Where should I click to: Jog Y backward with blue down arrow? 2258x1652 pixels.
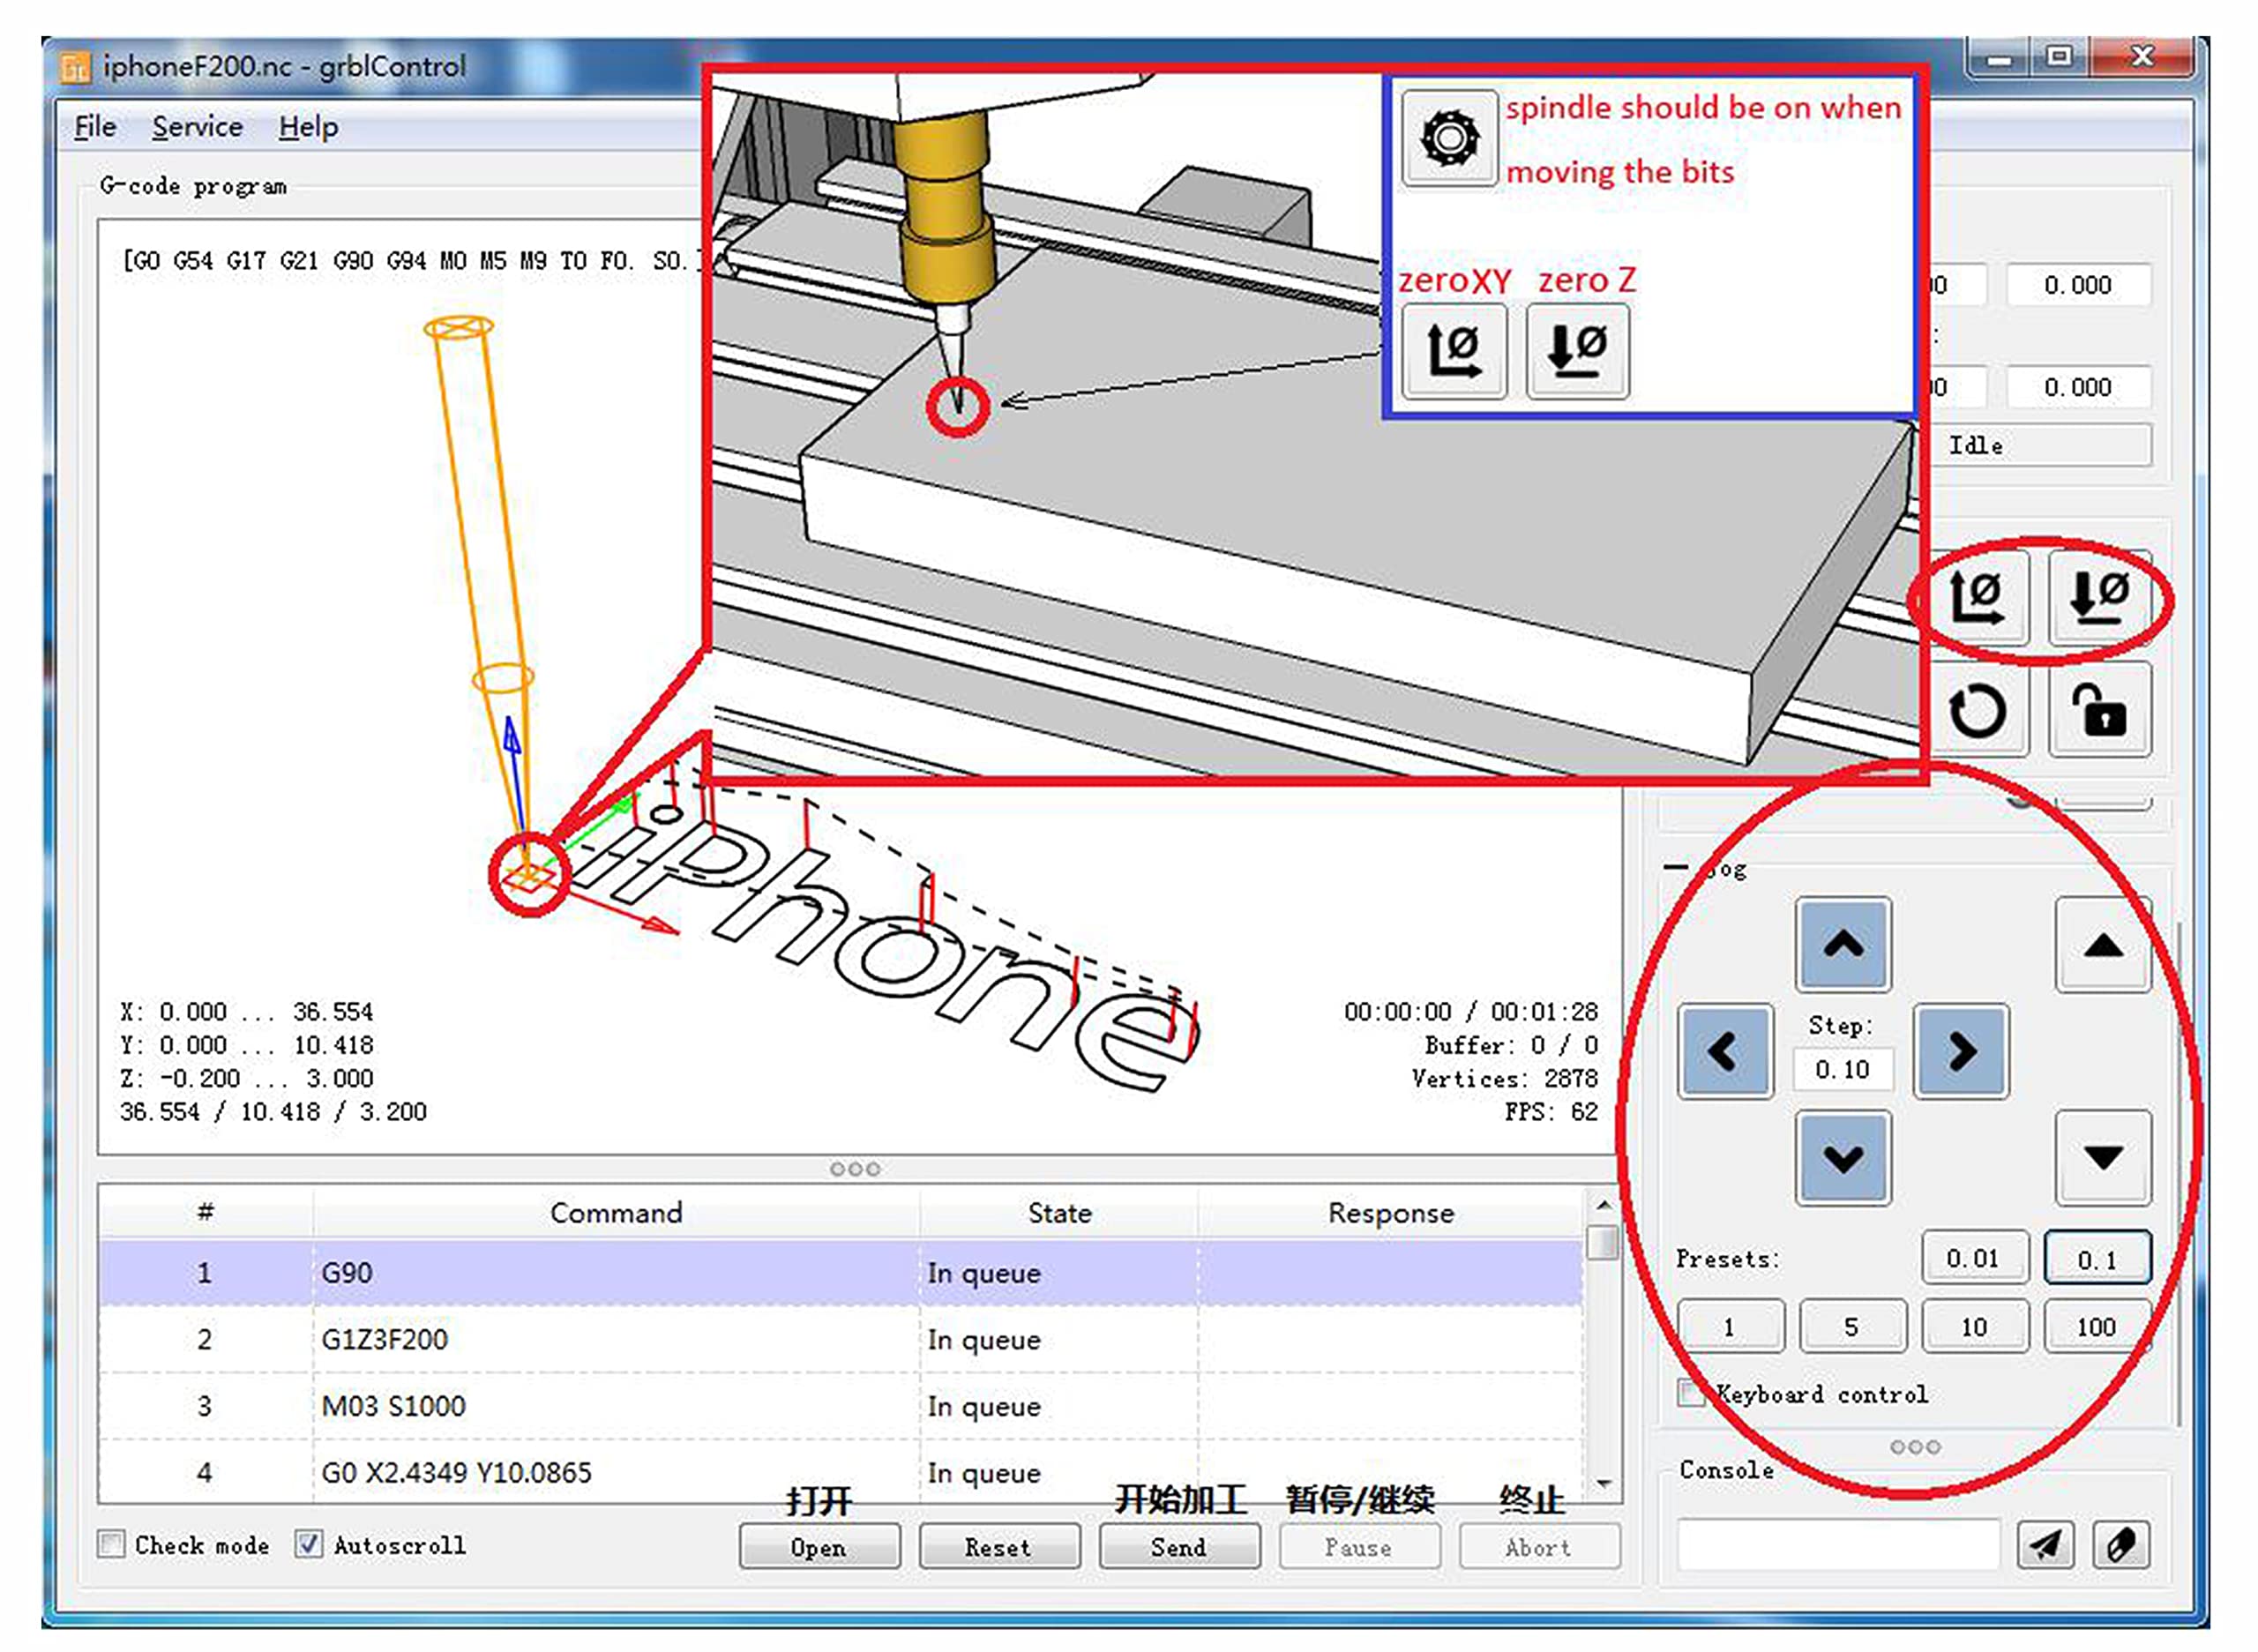point(1843,1158)
